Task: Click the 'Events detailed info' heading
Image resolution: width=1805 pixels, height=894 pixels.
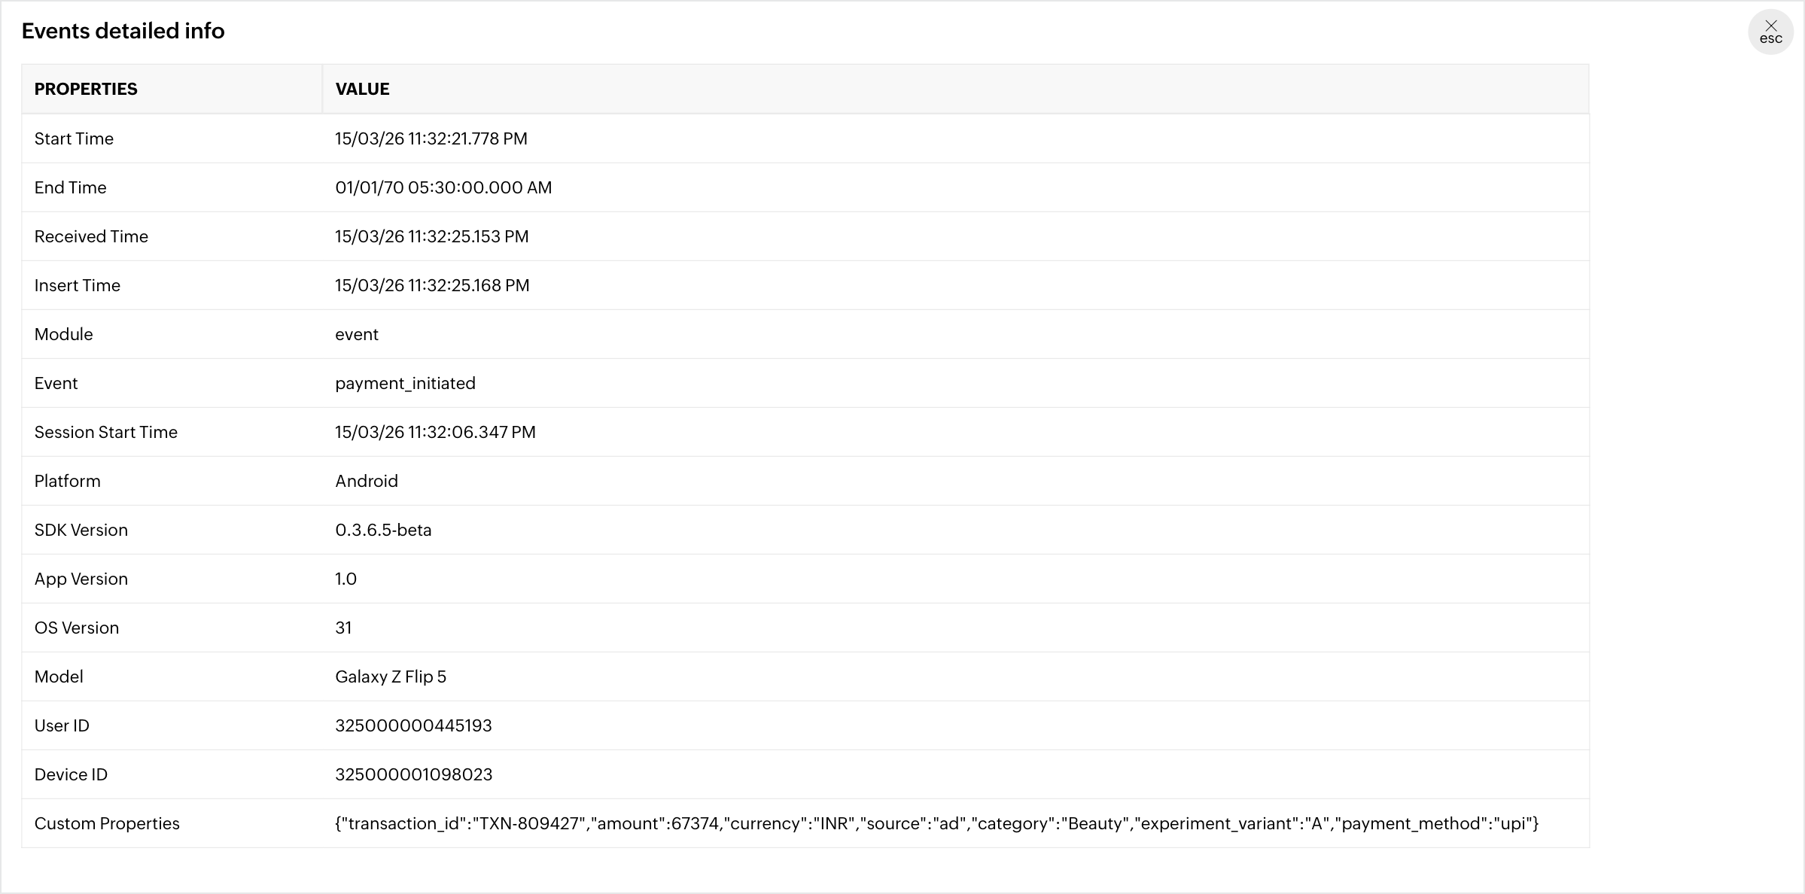Action: pyautogui.click(x=123, y=31)
